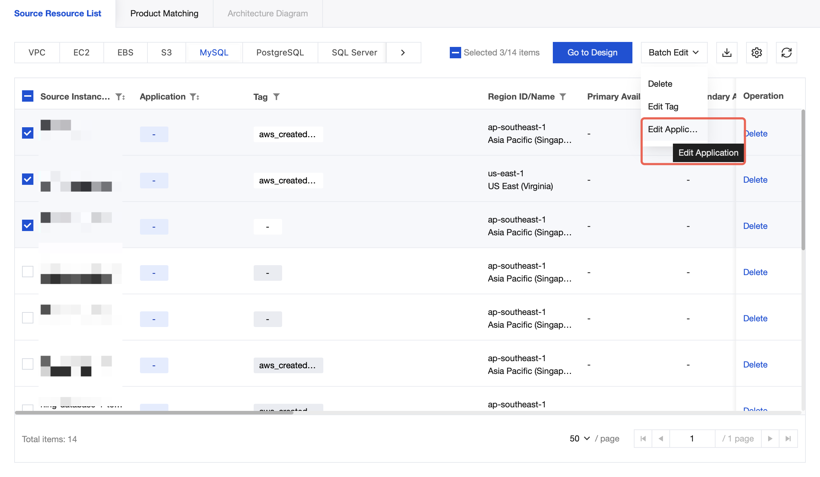Select Edit Tag from batch menu
Image resolution: width=820 pixels, height=477 pixels.
click(663, 107)
